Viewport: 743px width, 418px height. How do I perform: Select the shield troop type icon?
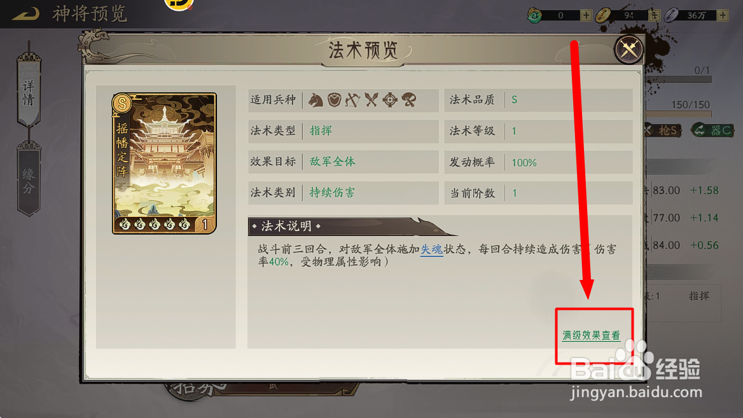[x=334, y=100]
